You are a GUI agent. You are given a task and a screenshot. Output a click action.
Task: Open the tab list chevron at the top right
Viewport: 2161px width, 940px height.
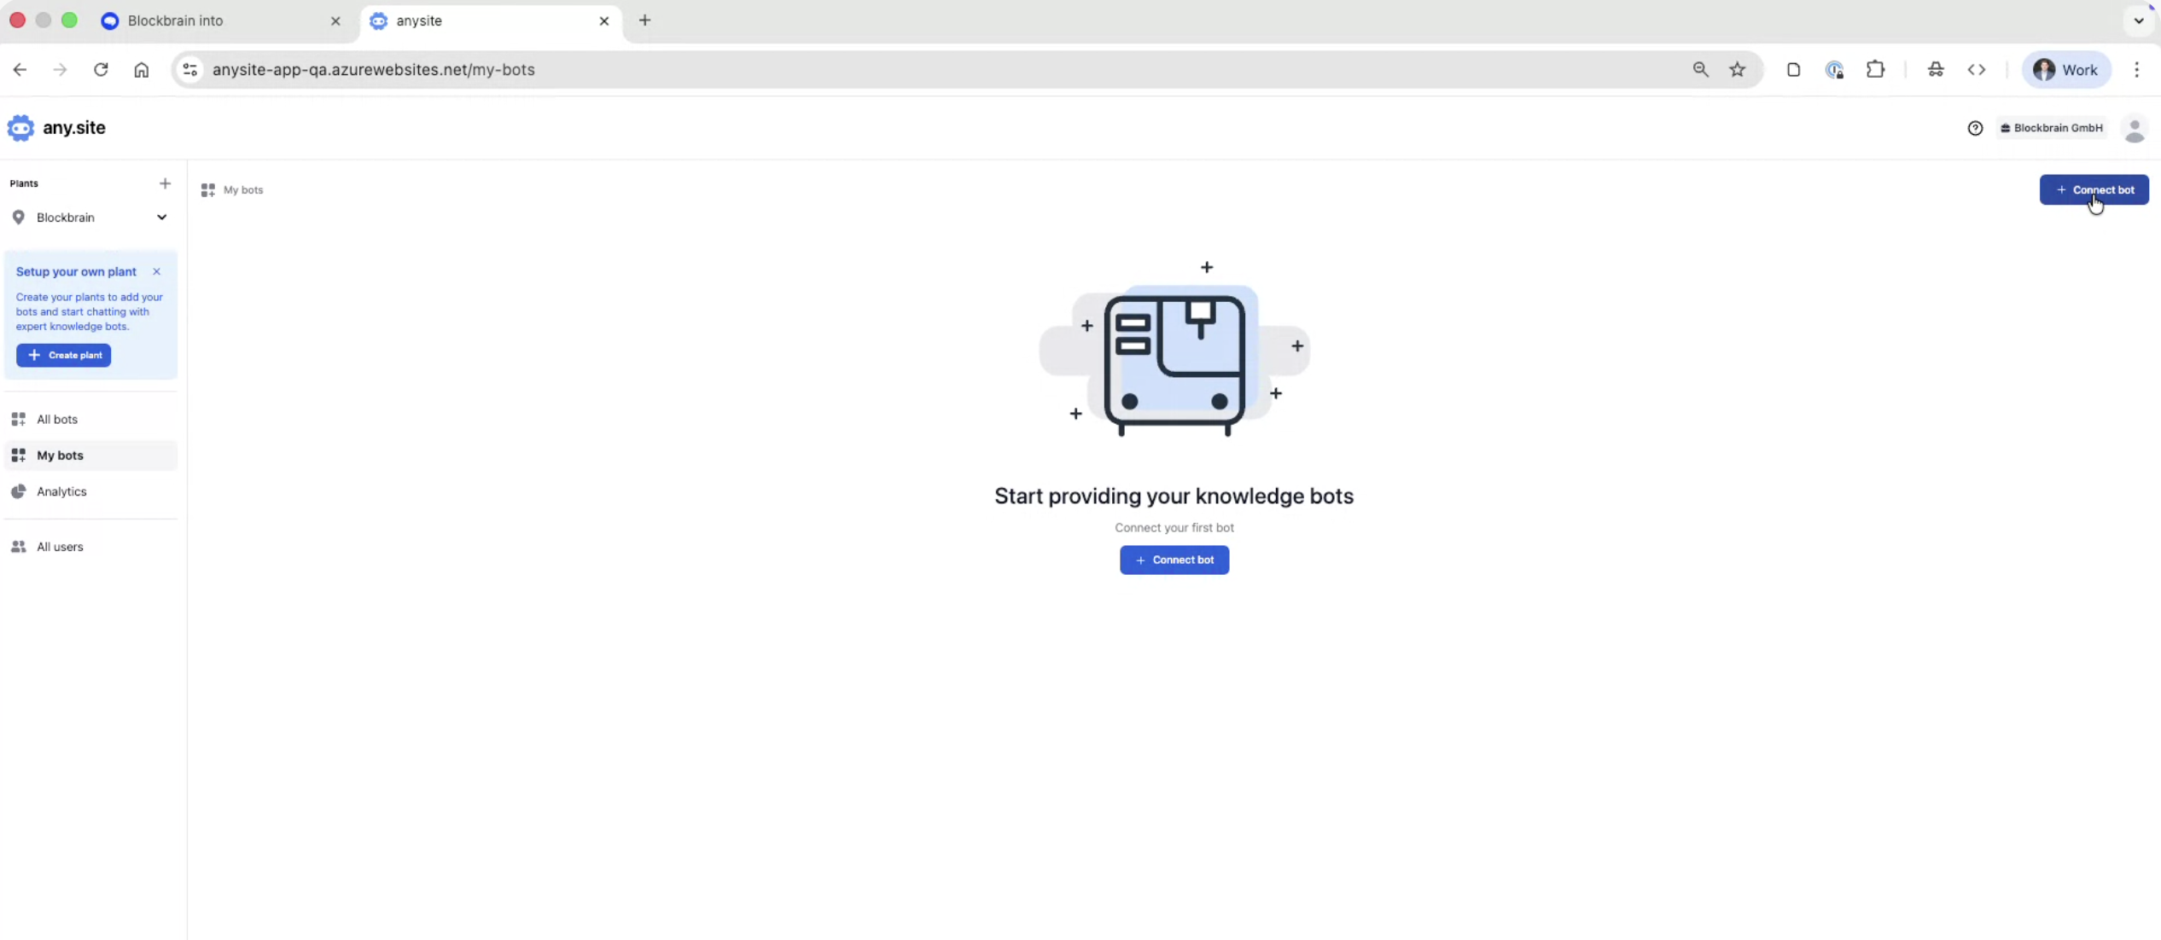point(2138,20)
